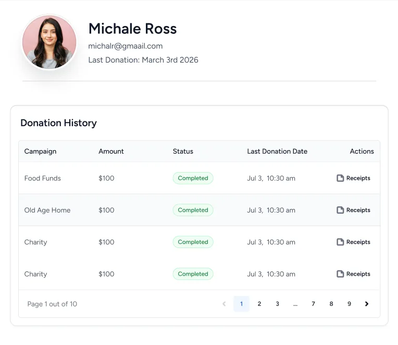Jump to page 8

(x=331, y=304)
